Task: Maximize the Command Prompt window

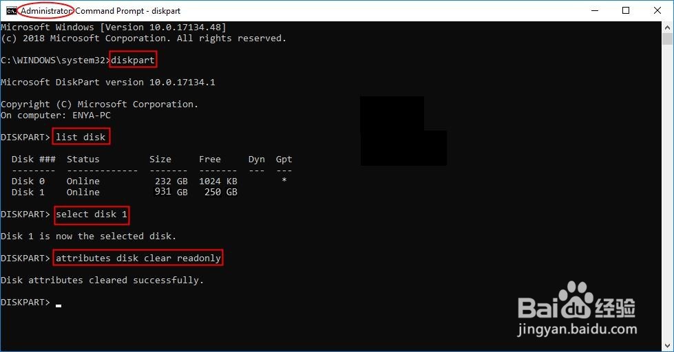Action: 626,11
